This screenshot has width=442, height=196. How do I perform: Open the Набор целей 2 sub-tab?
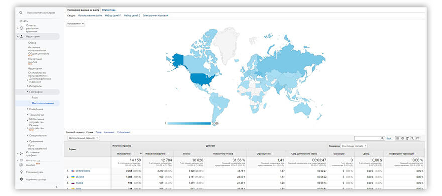click(132, 16)
